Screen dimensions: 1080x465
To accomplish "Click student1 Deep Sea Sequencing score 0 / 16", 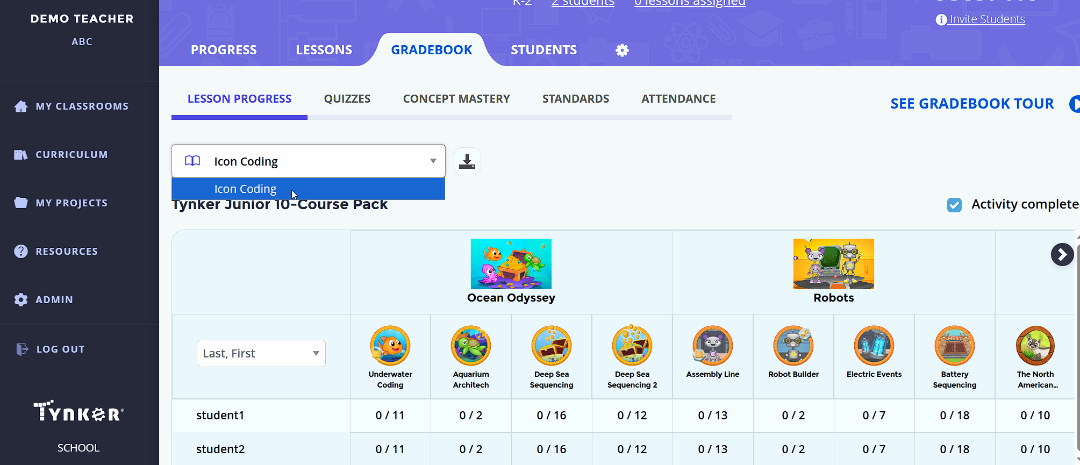I will pos(552,416).
